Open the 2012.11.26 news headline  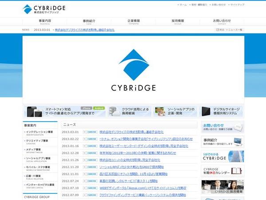click(x=130, y=160)
